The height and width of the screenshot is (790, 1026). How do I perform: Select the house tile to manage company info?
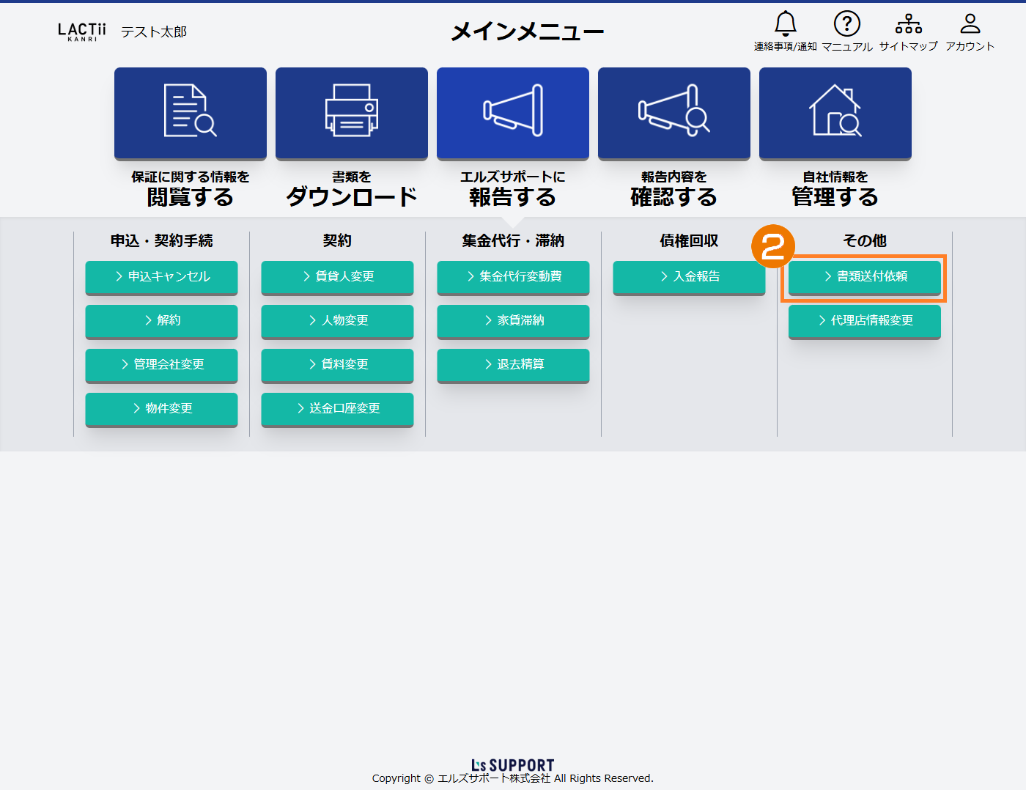pyautogui.click(x=835, y=113)
